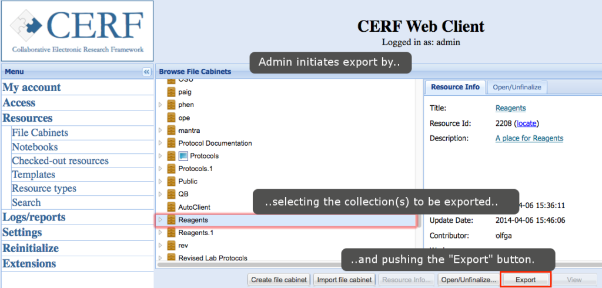Screen dimensions: 602x288
Task: Click the Reagents title link
Action: [x=511, y=108]
